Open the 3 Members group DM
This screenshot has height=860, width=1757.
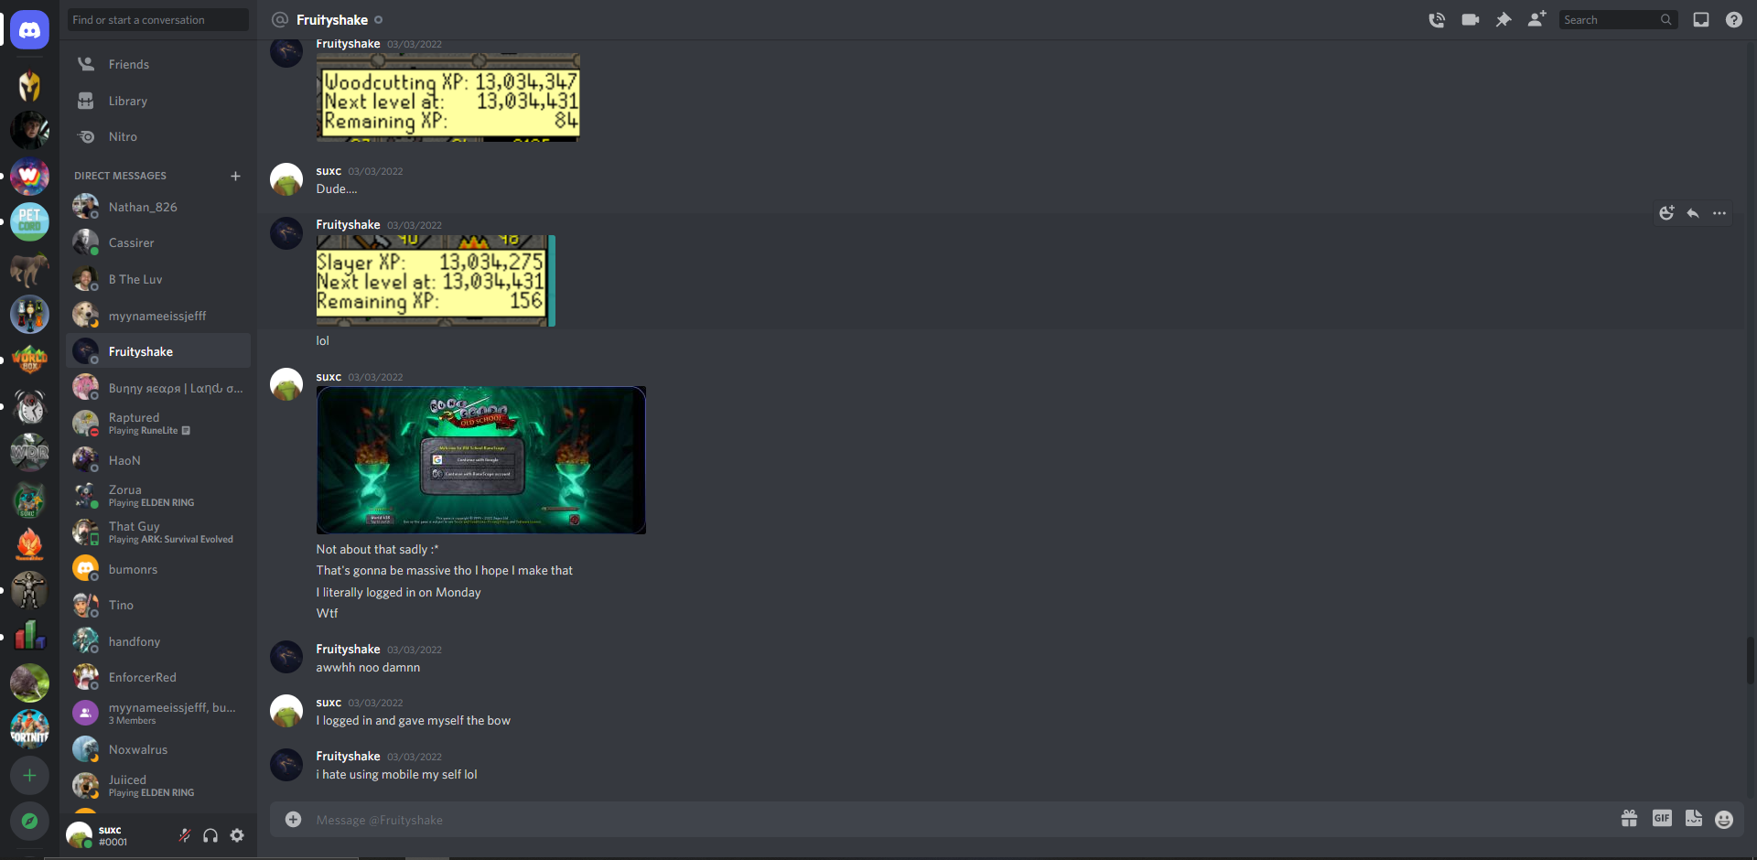click(158, 713)
